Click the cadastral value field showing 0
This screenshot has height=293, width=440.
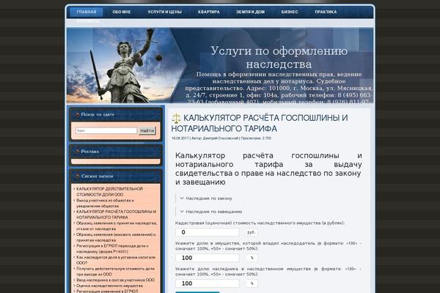208,232
